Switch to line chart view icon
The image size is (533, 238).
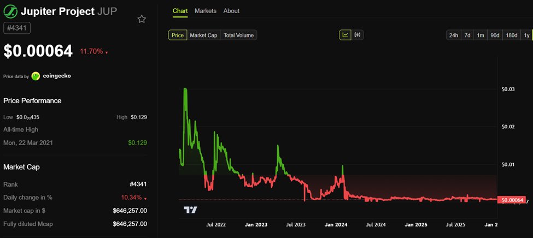point(345,35)
